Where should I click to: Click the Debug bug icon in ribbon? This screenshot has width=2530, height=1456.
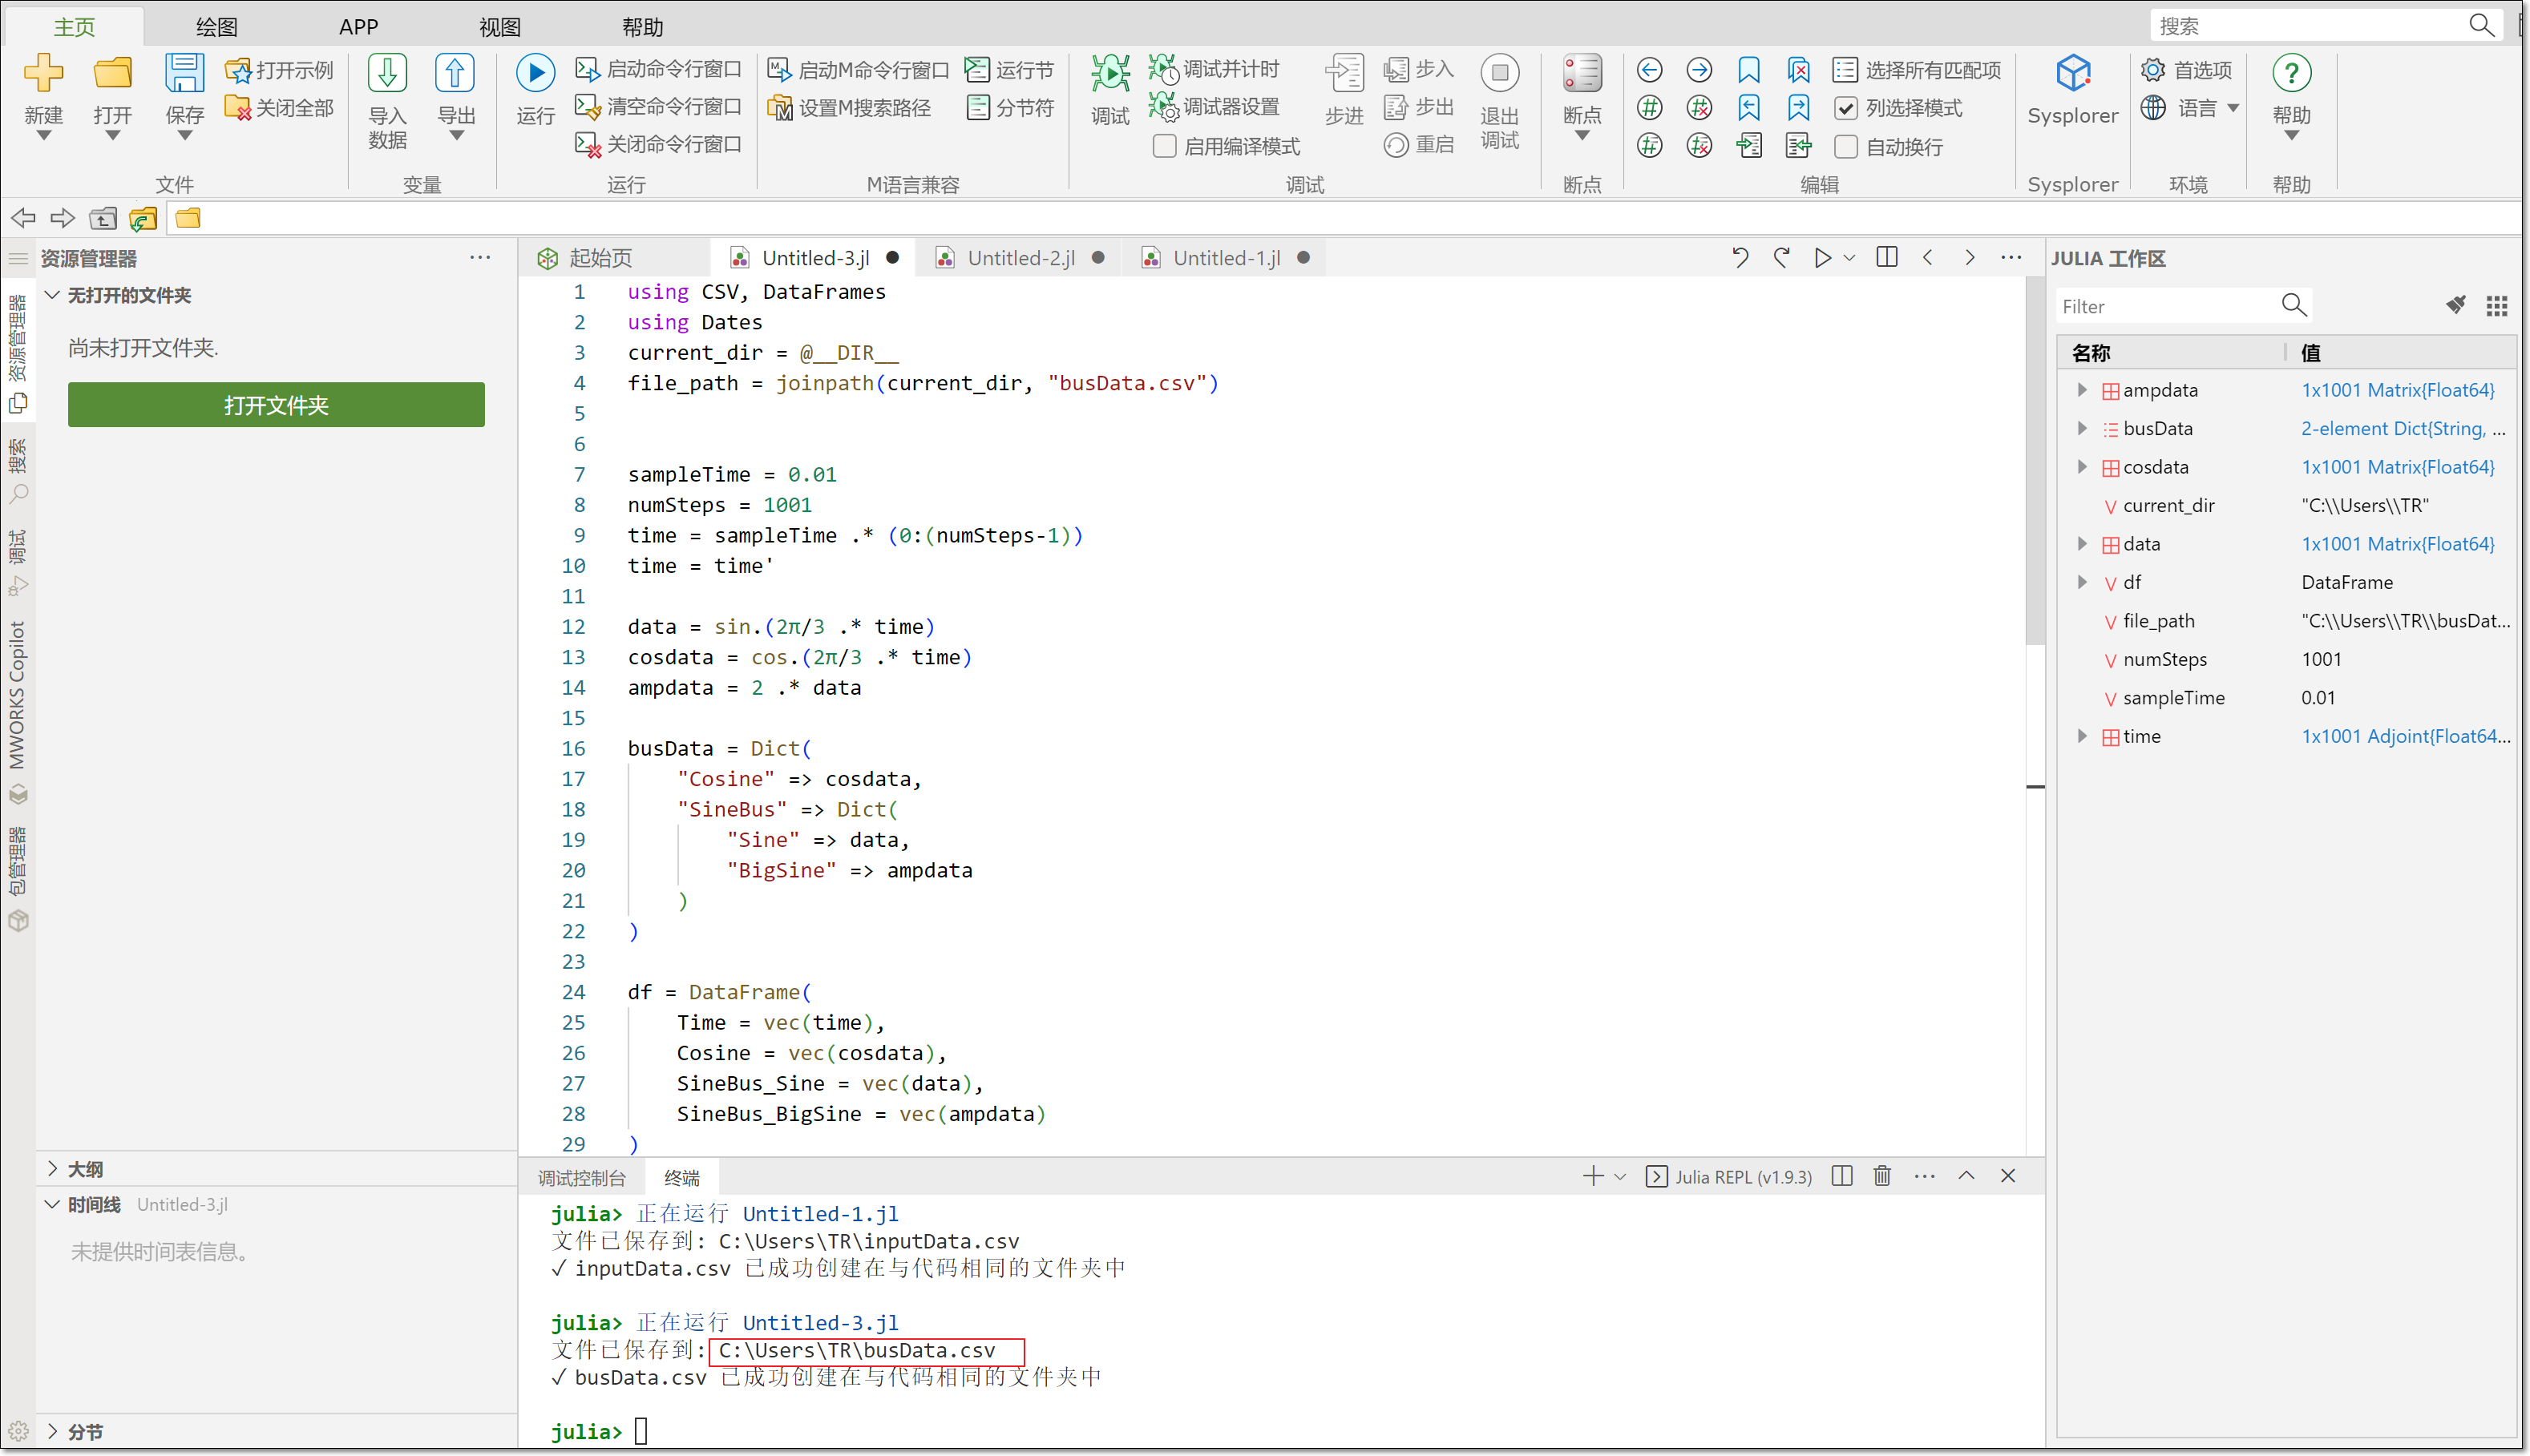coord(1109,73)
